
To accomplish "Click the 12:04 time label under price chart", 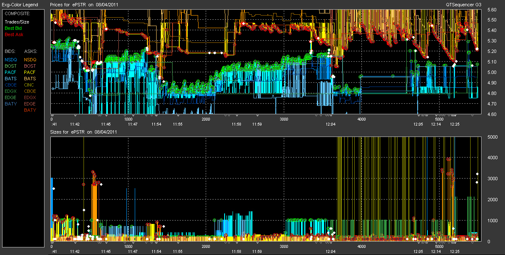I will (330, 124).
